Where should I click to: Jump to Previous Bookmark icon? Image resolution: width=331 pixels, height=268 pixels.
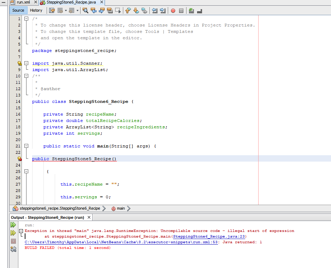(128, 10)
